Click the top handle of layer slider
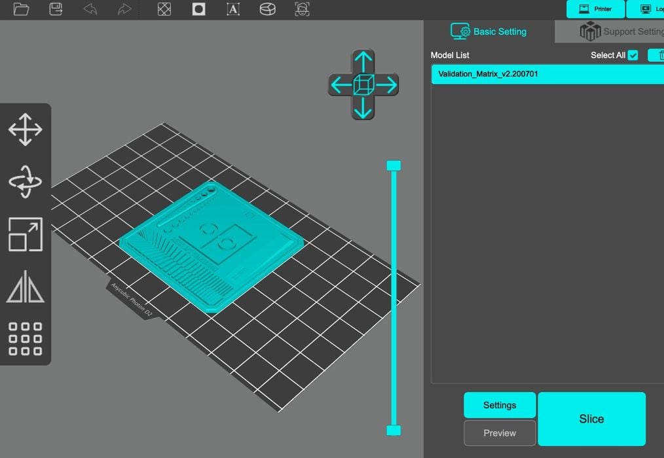The width and height of the screenshot is (664, 458). pyautogui.click(x=394, y=166)
